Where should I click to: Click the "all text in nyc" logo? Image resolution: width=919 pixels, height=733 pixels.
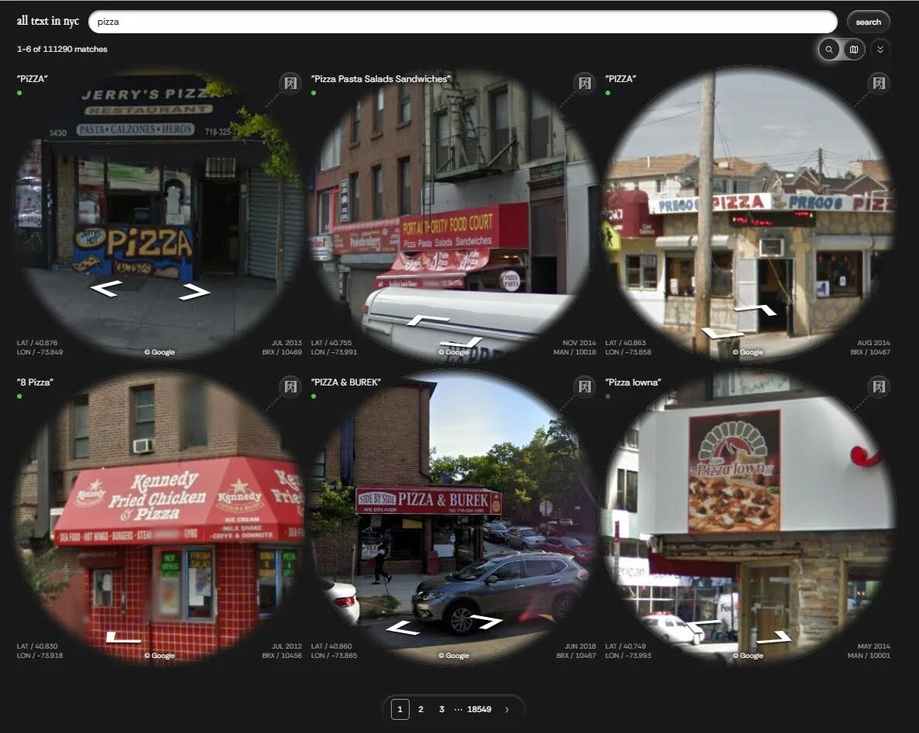pyautogui.click(x=47, y=21)
